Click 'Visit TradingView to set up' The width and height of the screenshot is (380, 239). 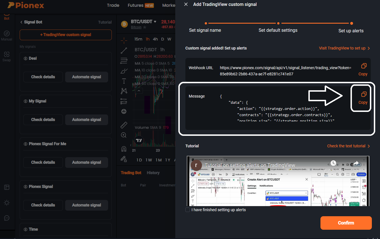click(x=343, y=48)
